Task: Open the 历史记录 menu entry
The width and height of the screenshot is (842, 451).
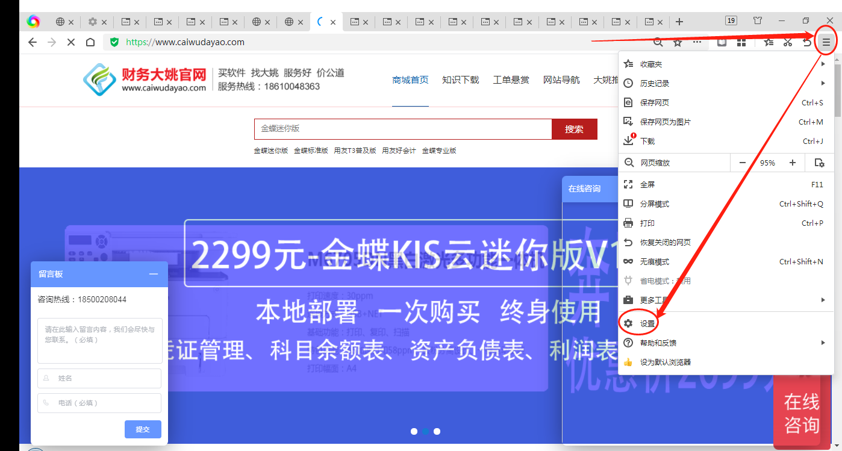Action: pos(725,83)
